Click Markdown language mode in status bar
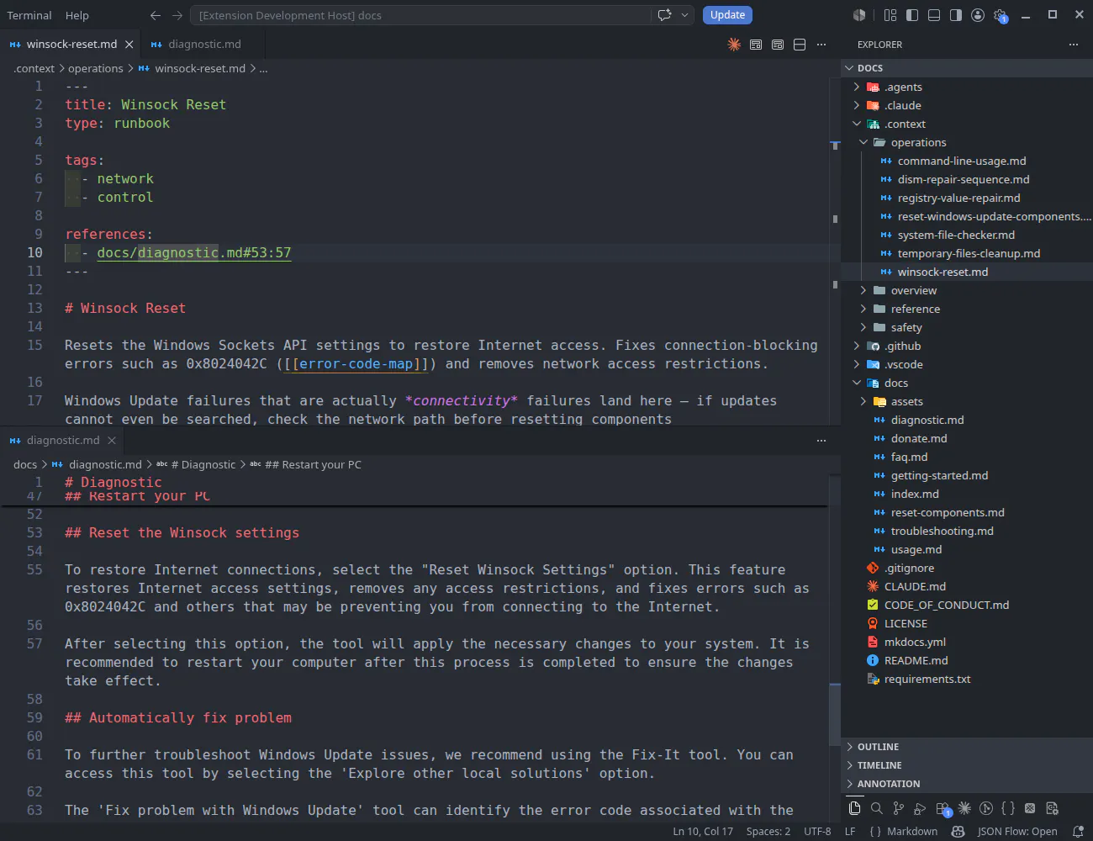The image size is (1093, 841). click(x=912, y=832)
